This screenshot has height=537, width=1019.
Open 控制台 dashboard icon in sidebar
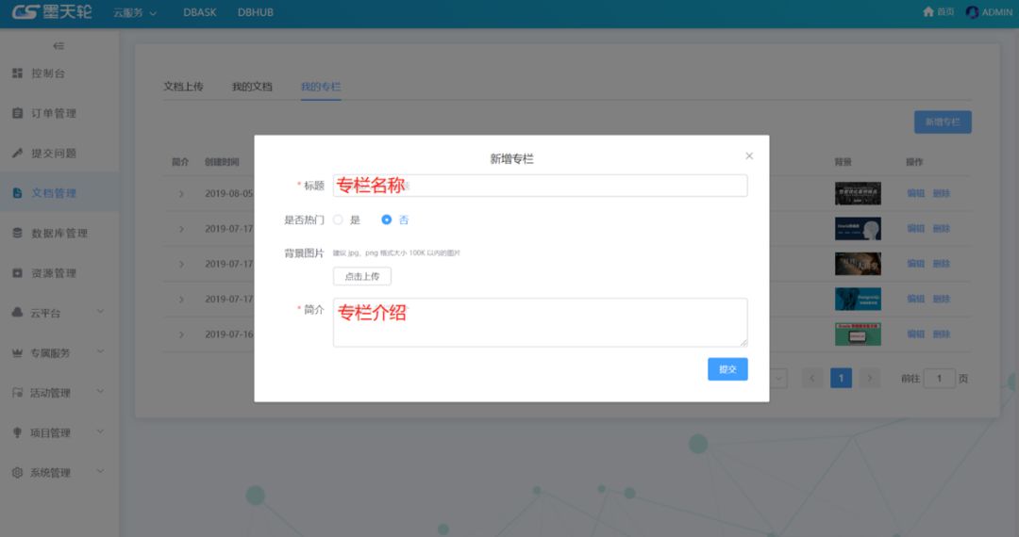pyautogui.click(x=18, y=73)
